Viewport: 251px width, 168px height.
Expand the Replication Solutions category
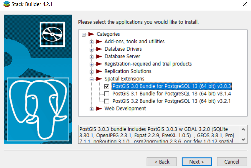[91, 72]
